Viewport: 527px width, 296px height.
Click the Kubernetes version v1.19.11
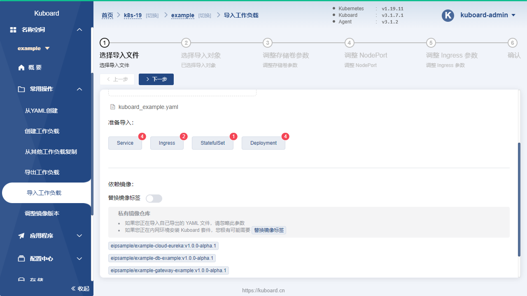coord(392,9)
